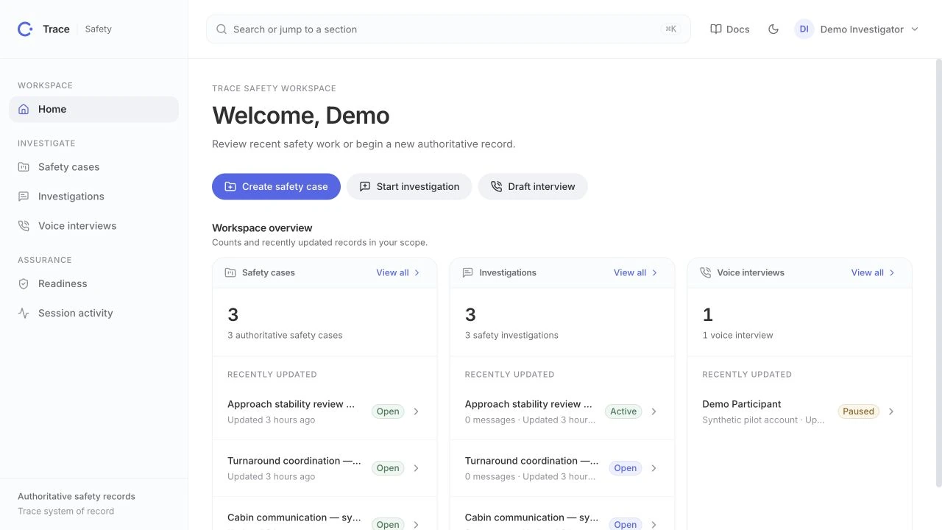
Task: Click the phone icon in the Voice interviews card header
Action: pyautogui.click(x=705, y=272)
